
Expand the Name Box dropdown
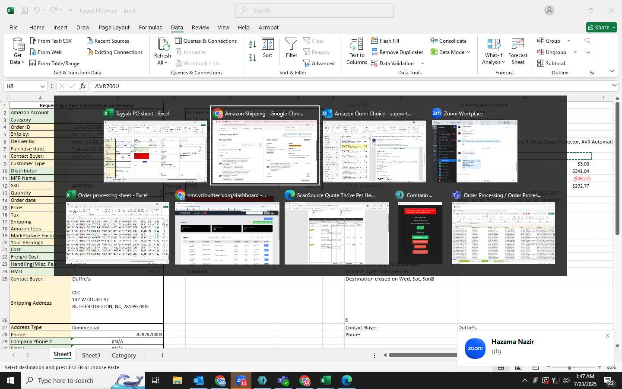[x=42, y=86]
